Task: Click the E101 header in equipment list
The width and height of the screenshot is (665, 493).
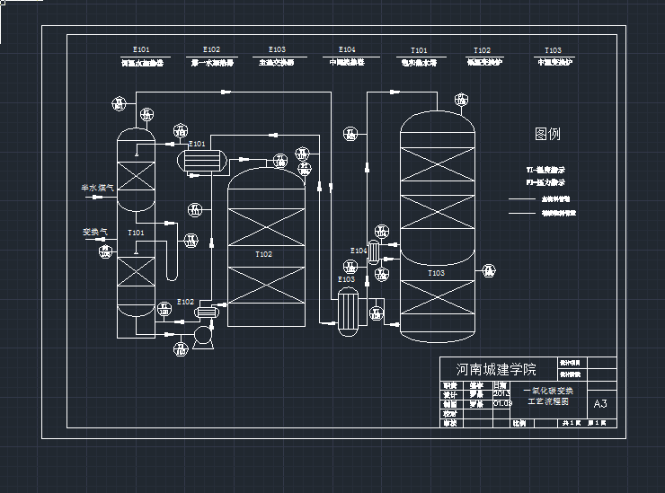Action: [x=141, y=50]
